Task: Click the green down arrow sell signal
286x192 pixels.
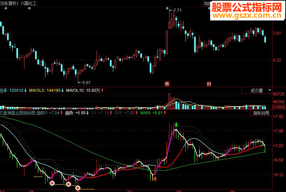Action: click(176, 125)
